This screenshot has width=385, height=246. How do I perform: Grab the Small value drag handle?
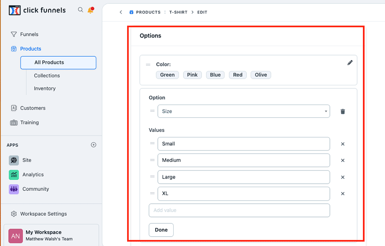pos(152,143)
